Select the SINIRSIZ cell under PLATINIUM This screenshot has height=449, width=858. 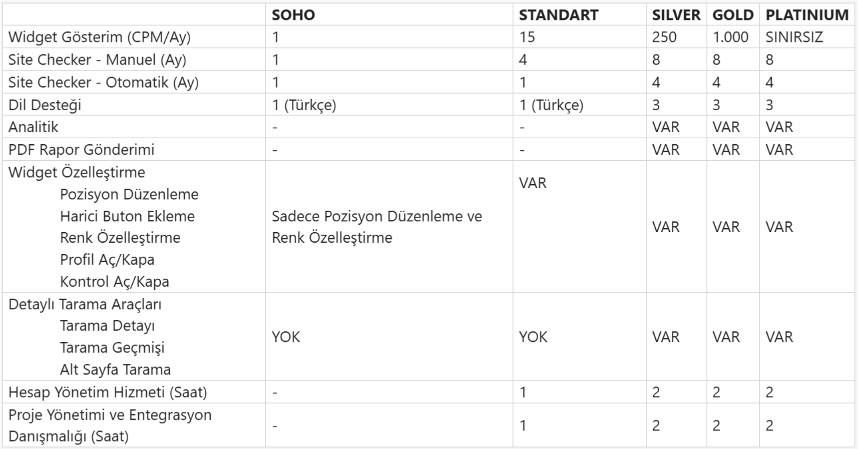794,37
